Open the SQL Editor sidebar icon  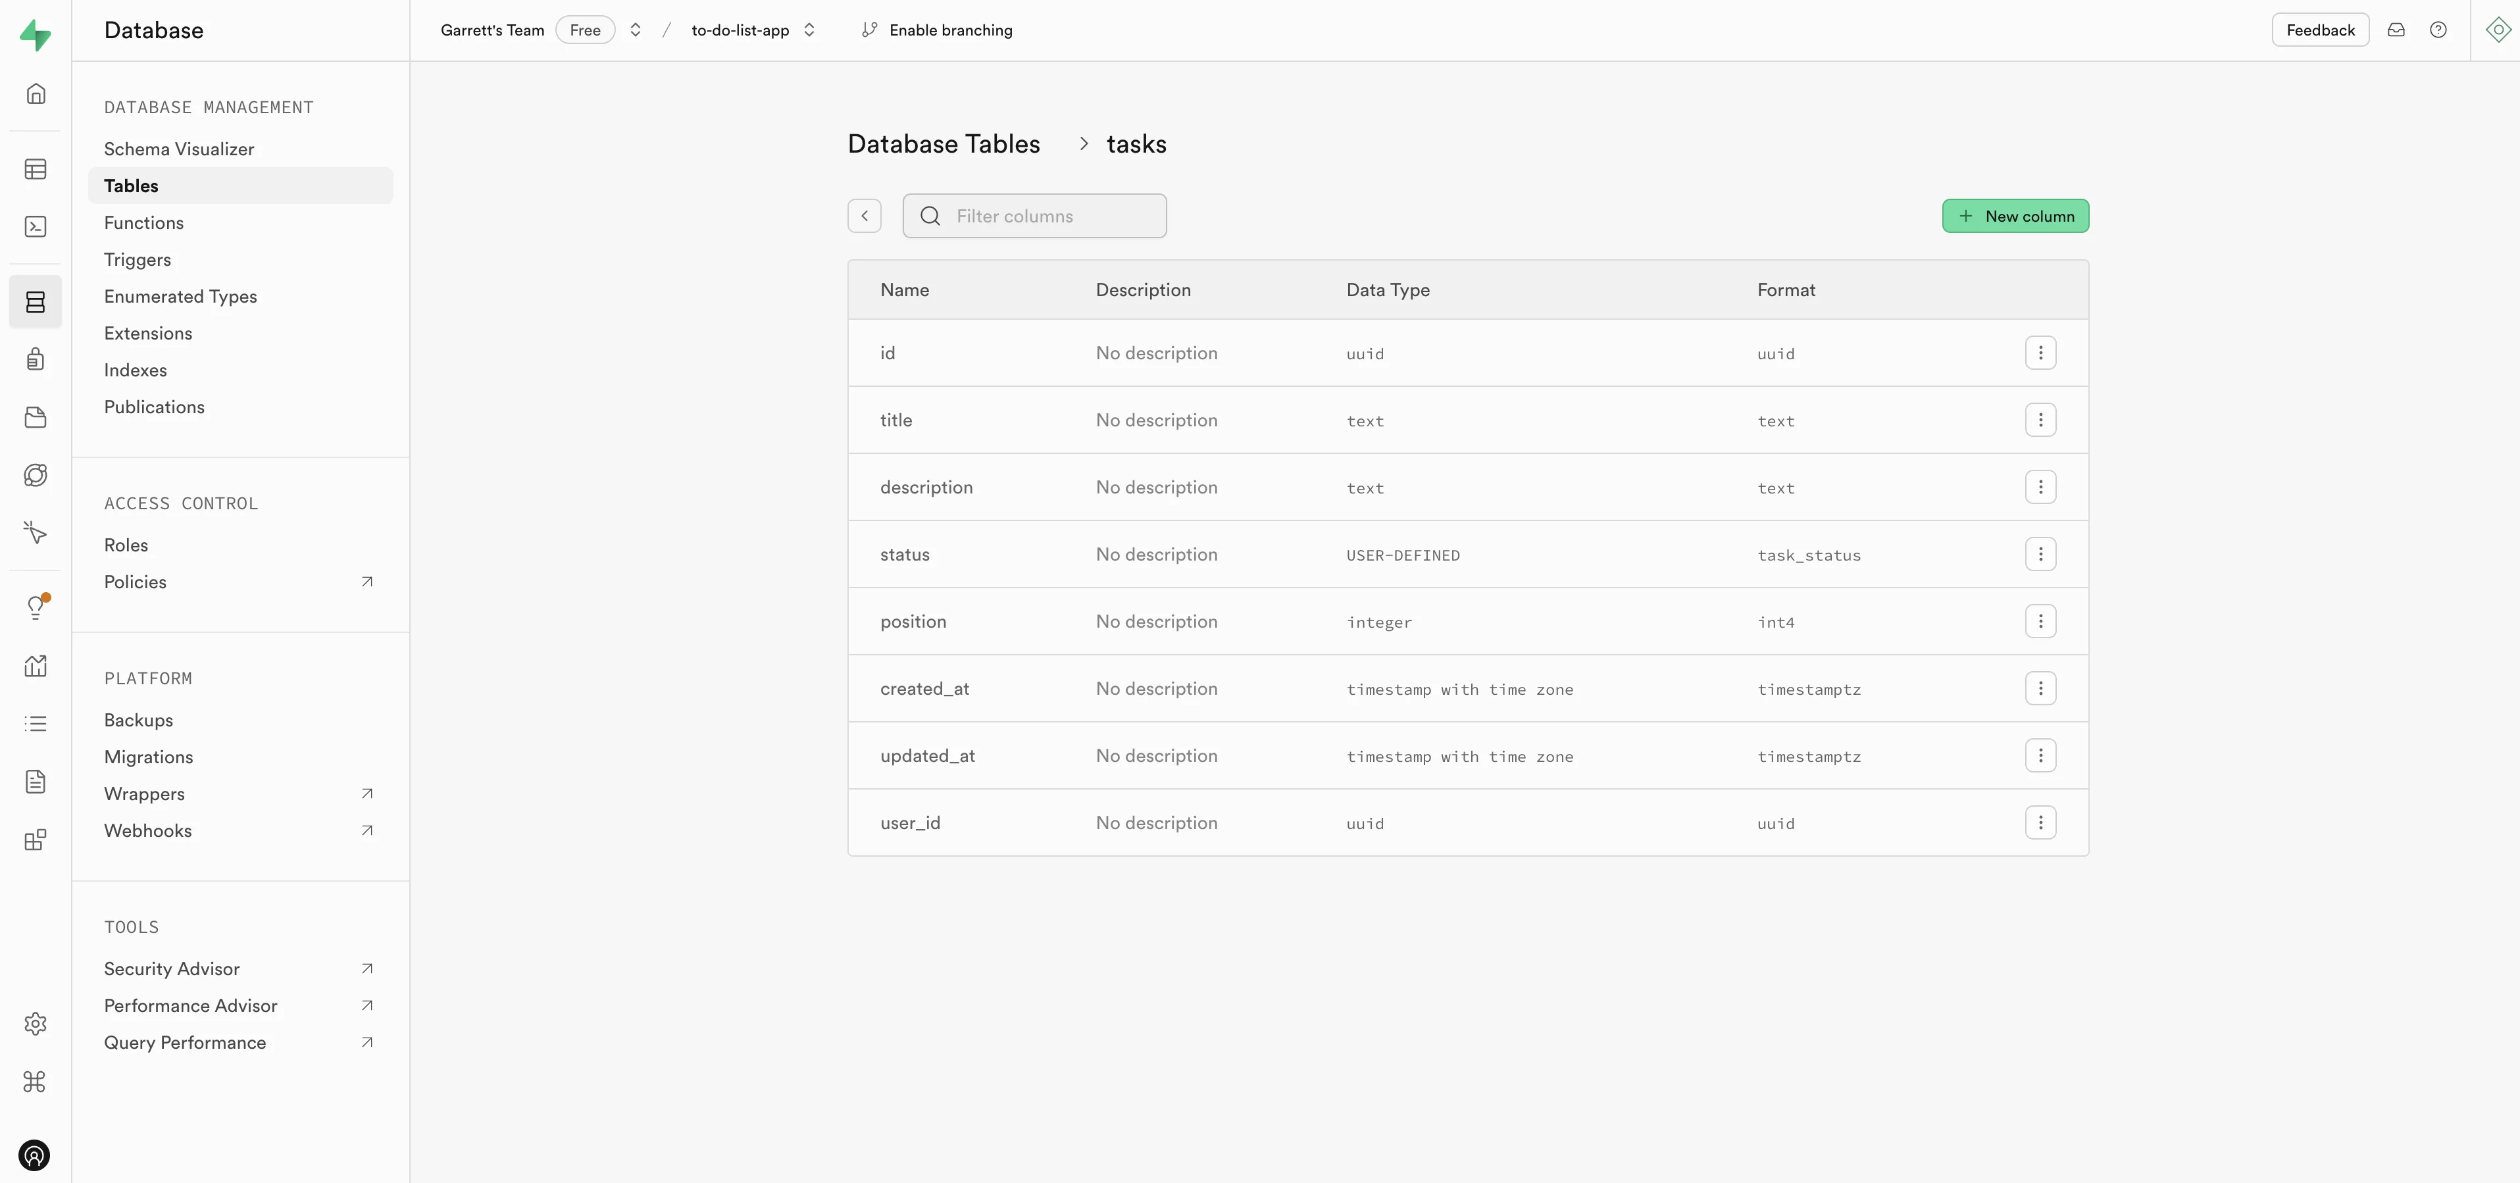36,227
